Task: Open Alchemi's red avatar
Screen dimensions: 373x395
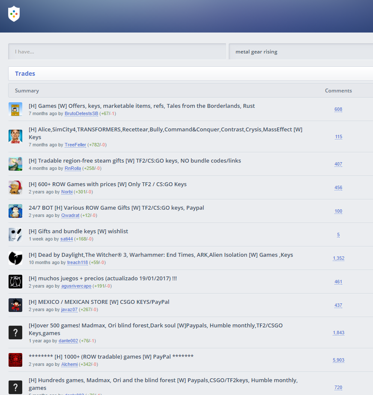Action: (x=15, y=360)
